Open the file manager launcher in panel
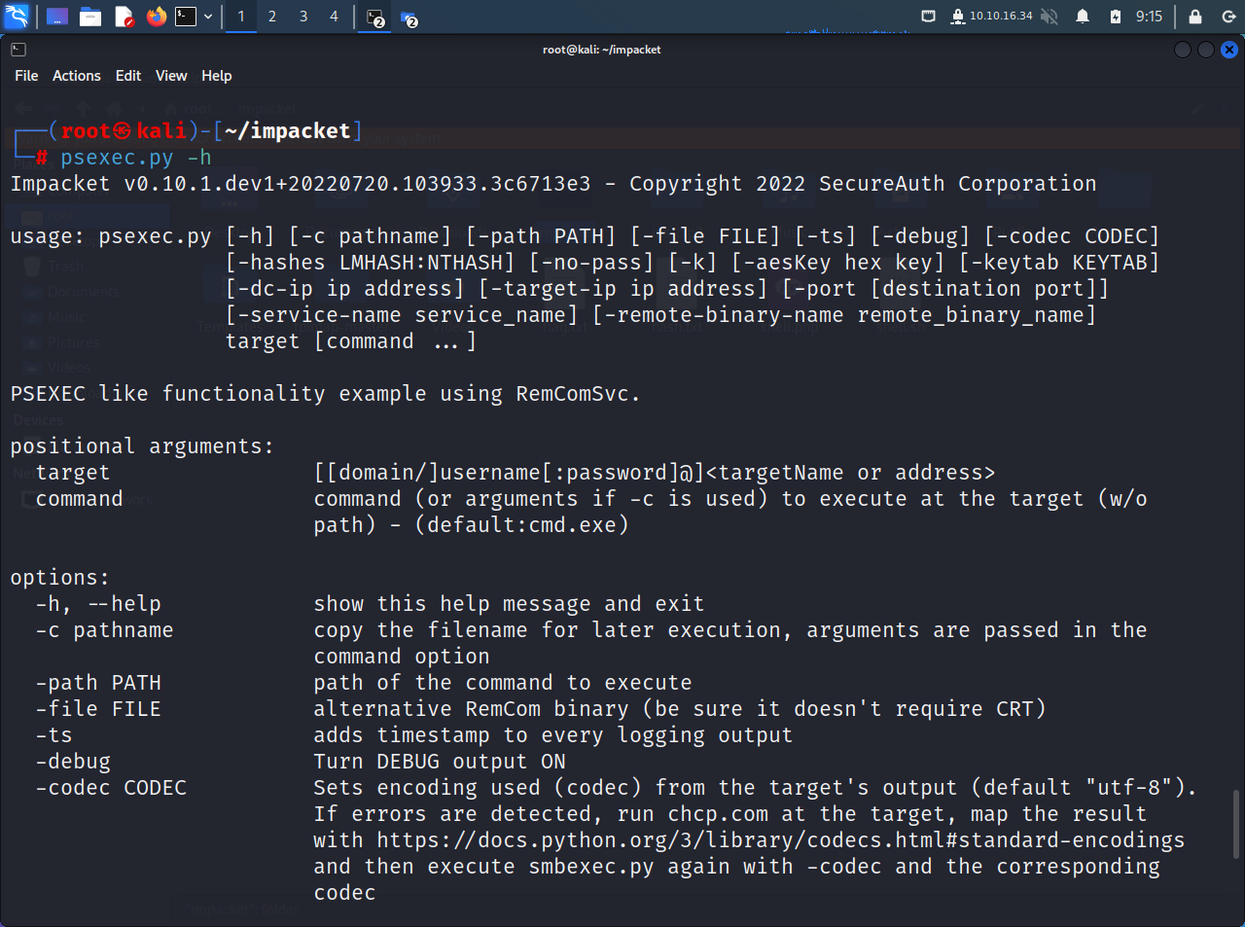 pyautogui.click(x=90, y=17)
